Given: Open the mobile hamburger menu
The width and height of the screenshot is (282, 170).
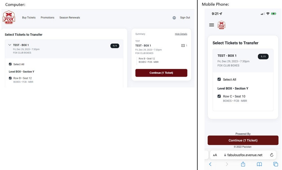Looking at the screenshot, I should [211, 25].
